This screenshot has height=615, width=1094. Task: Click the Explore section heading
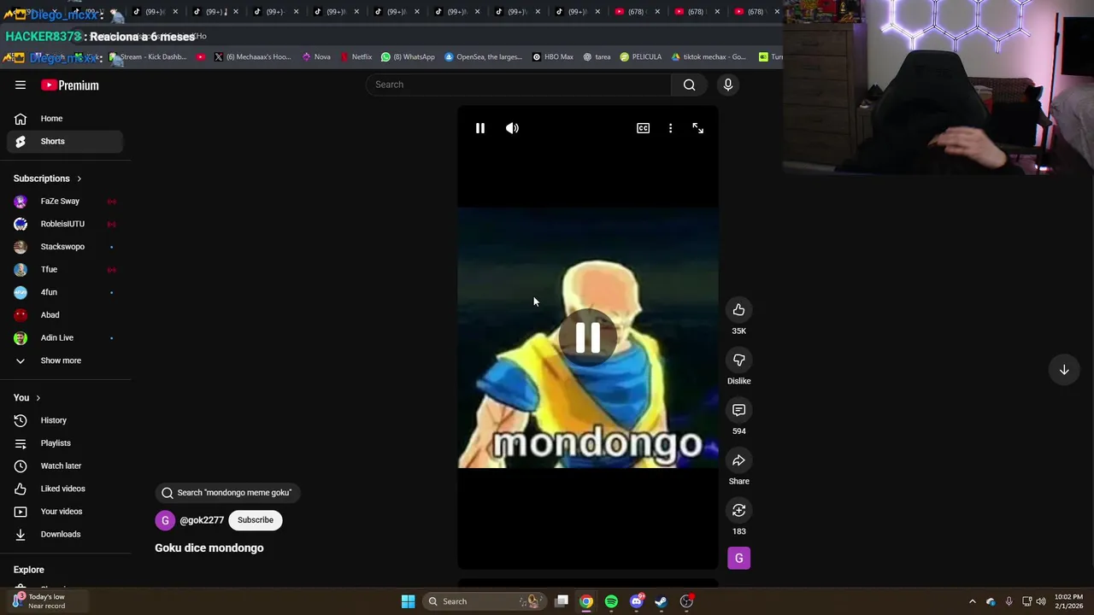[x=28, y=570]
